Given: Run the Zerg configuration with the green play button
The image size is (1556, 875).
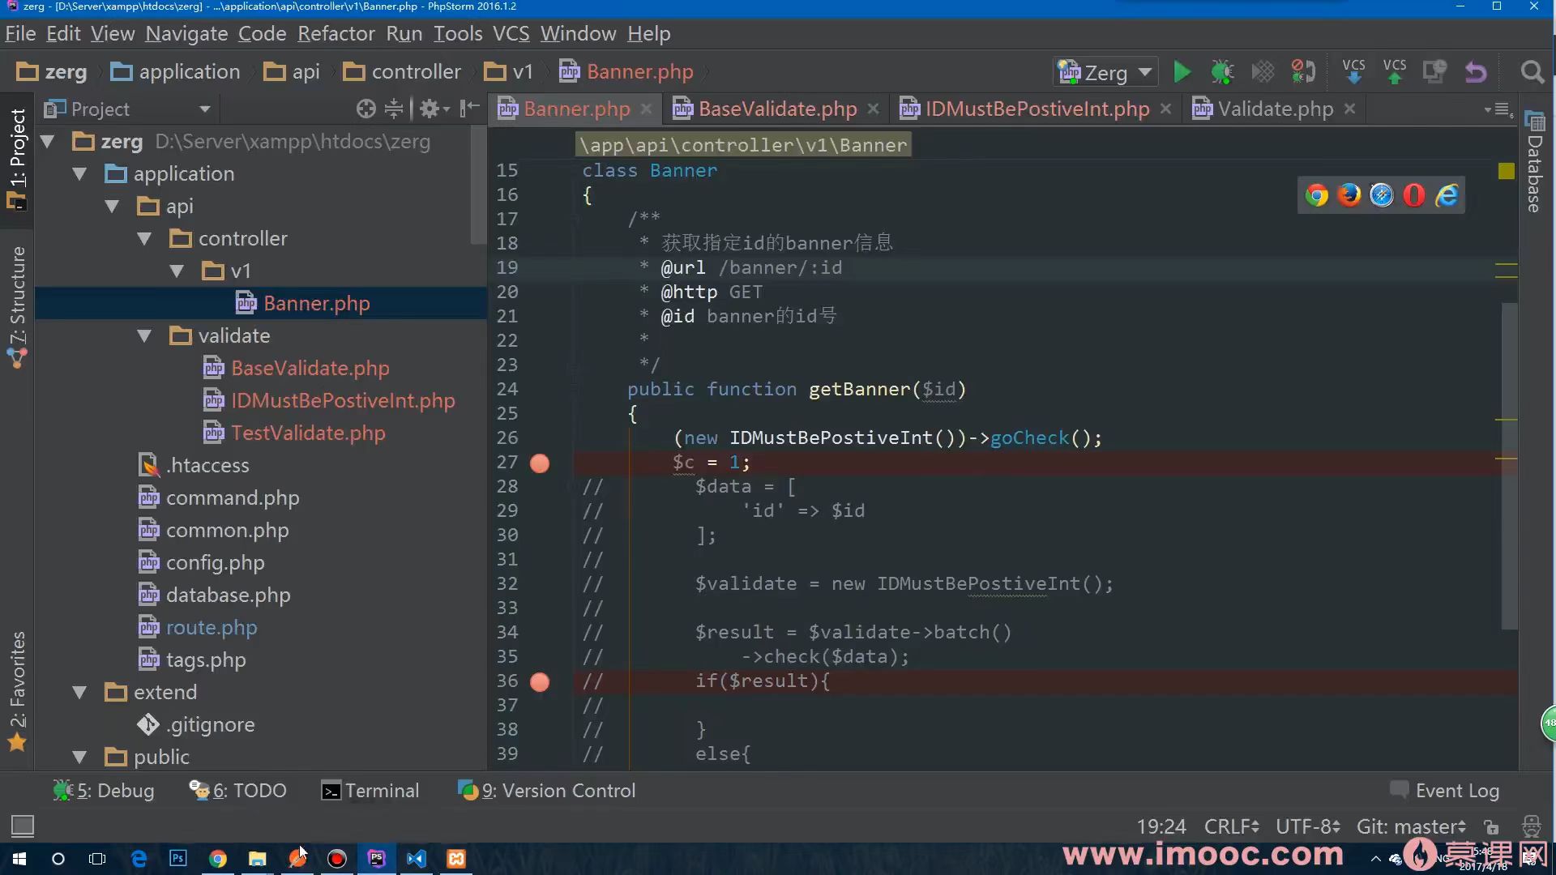Looking at the screenshot, I should click(x=1182, y=72).
